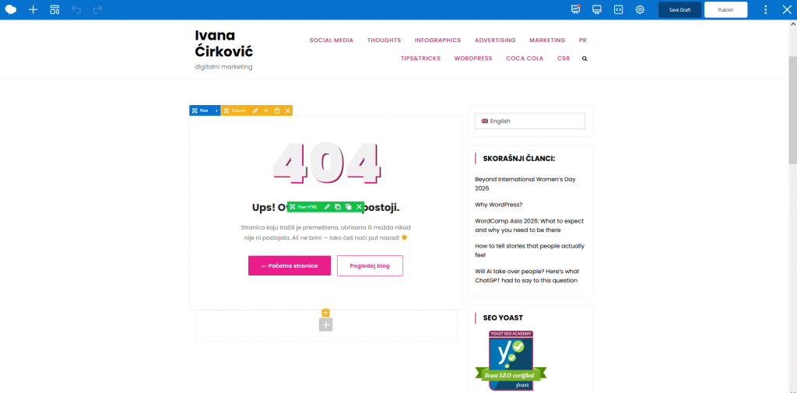Open the ADVERTISING menu item
Image resolution: width=797 pixels, height=393 pixels.
[x=495, y=40]
